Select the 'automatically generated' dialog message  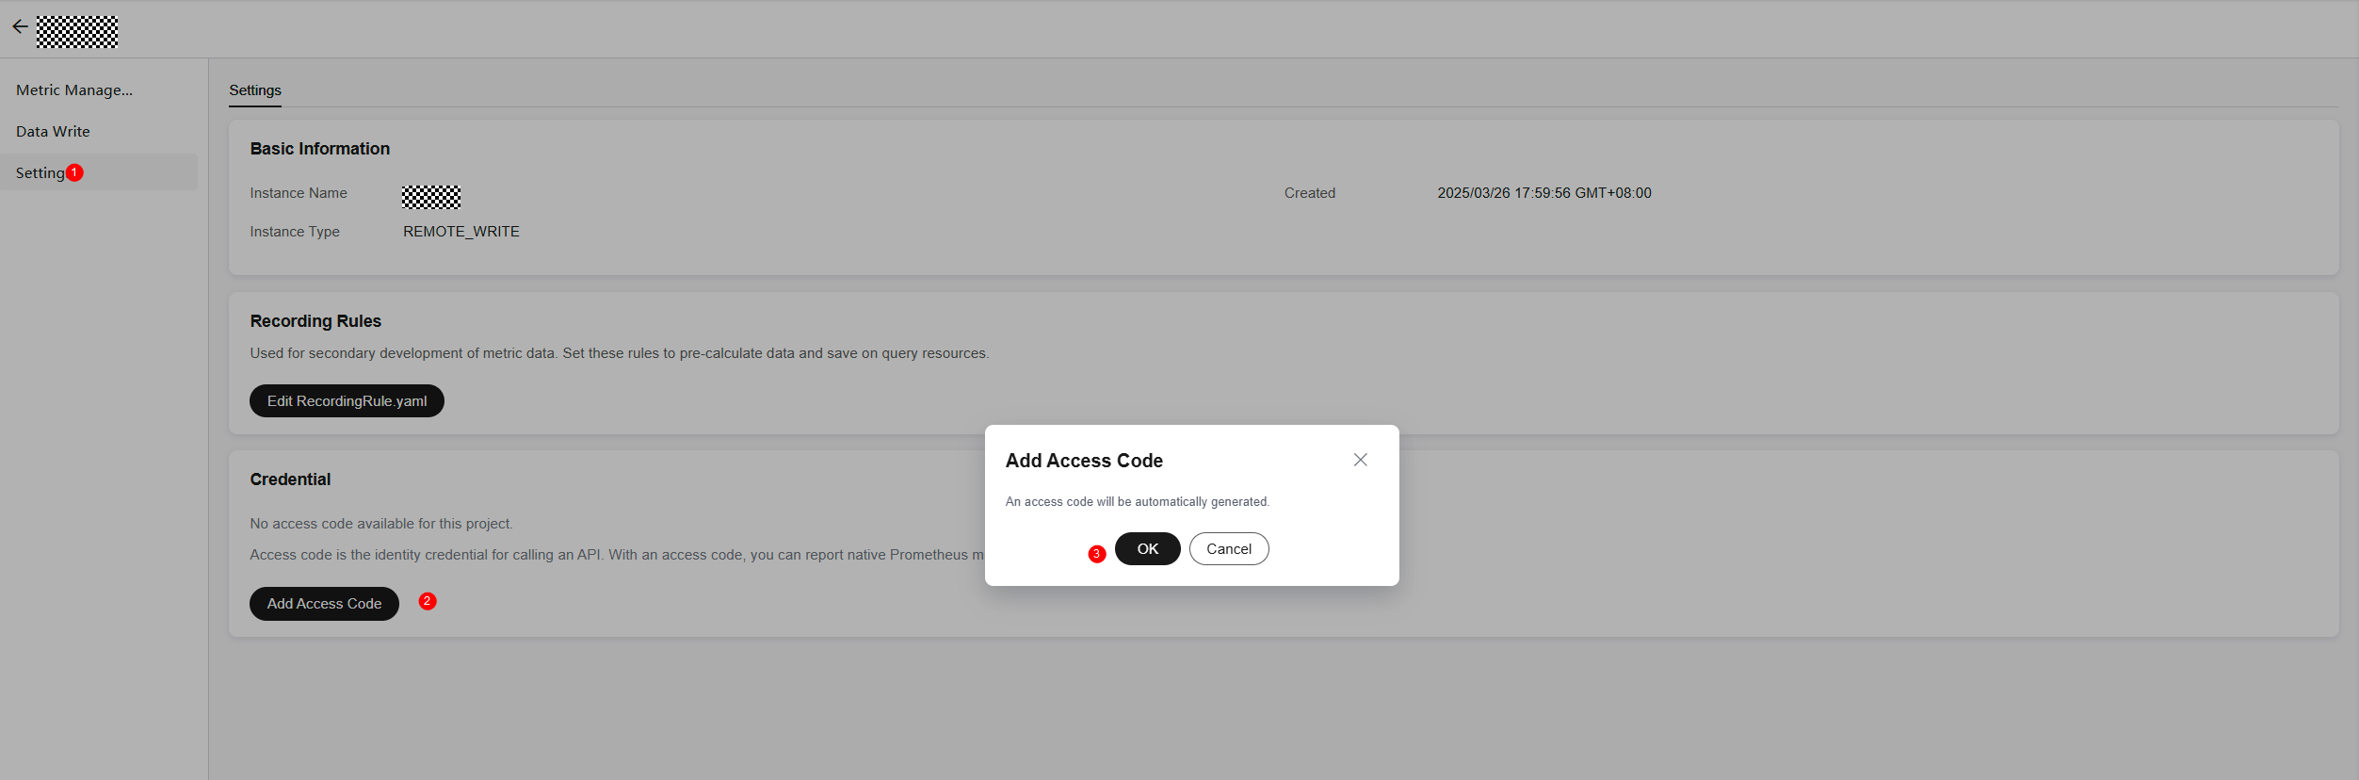pyautogui.click(x=1138, y=502)
